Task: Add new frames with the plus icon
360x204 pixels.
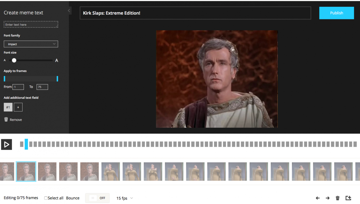Action: coord(348,198)
